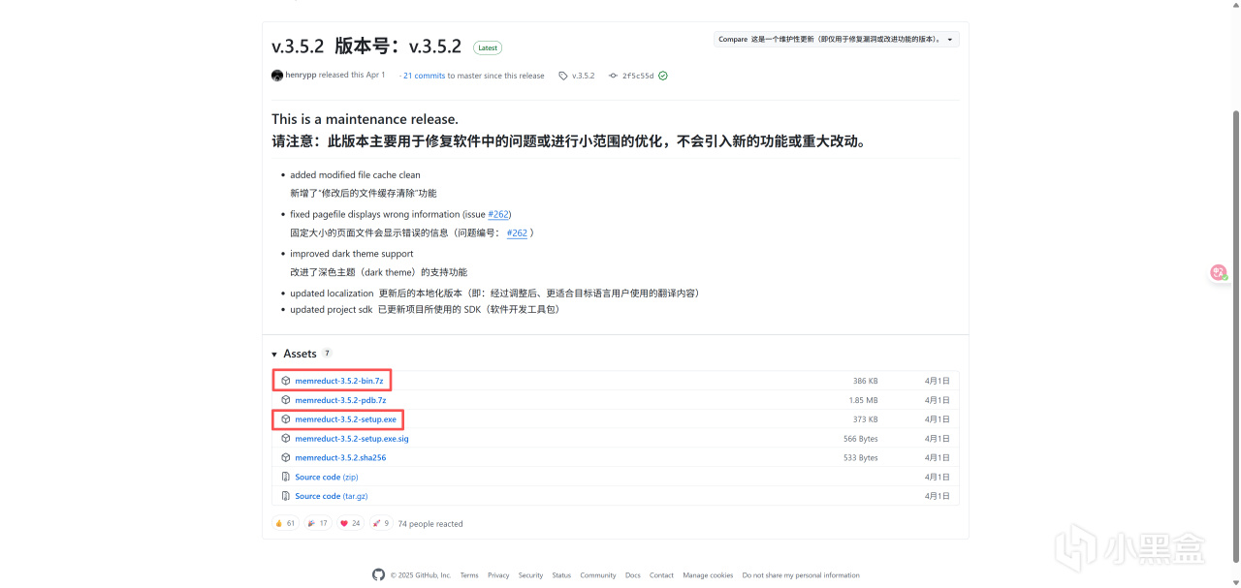The height and width of the screenshot is (588, 1241).
Task: Click package icon for memreduct-3.5.2.sha256
Action: [286, 457]
